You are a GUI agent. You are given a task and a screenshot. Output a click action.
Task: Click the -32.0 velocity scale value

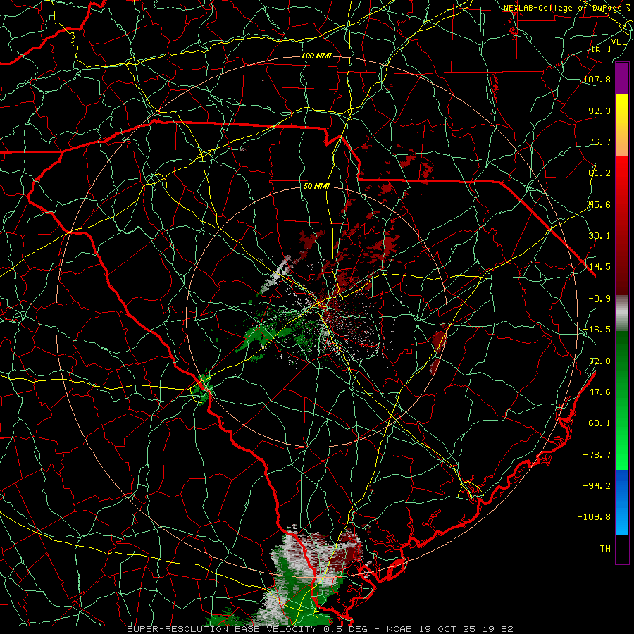click(597, 361)
